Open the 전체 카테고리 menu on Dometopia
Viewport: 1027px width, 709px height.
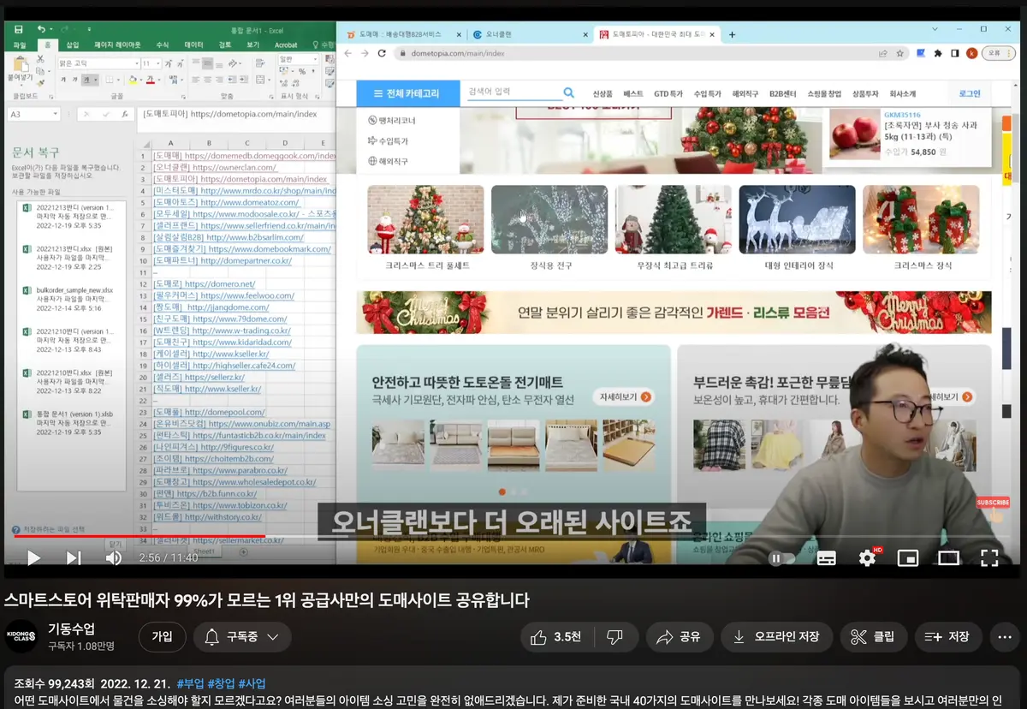point(407,93)
